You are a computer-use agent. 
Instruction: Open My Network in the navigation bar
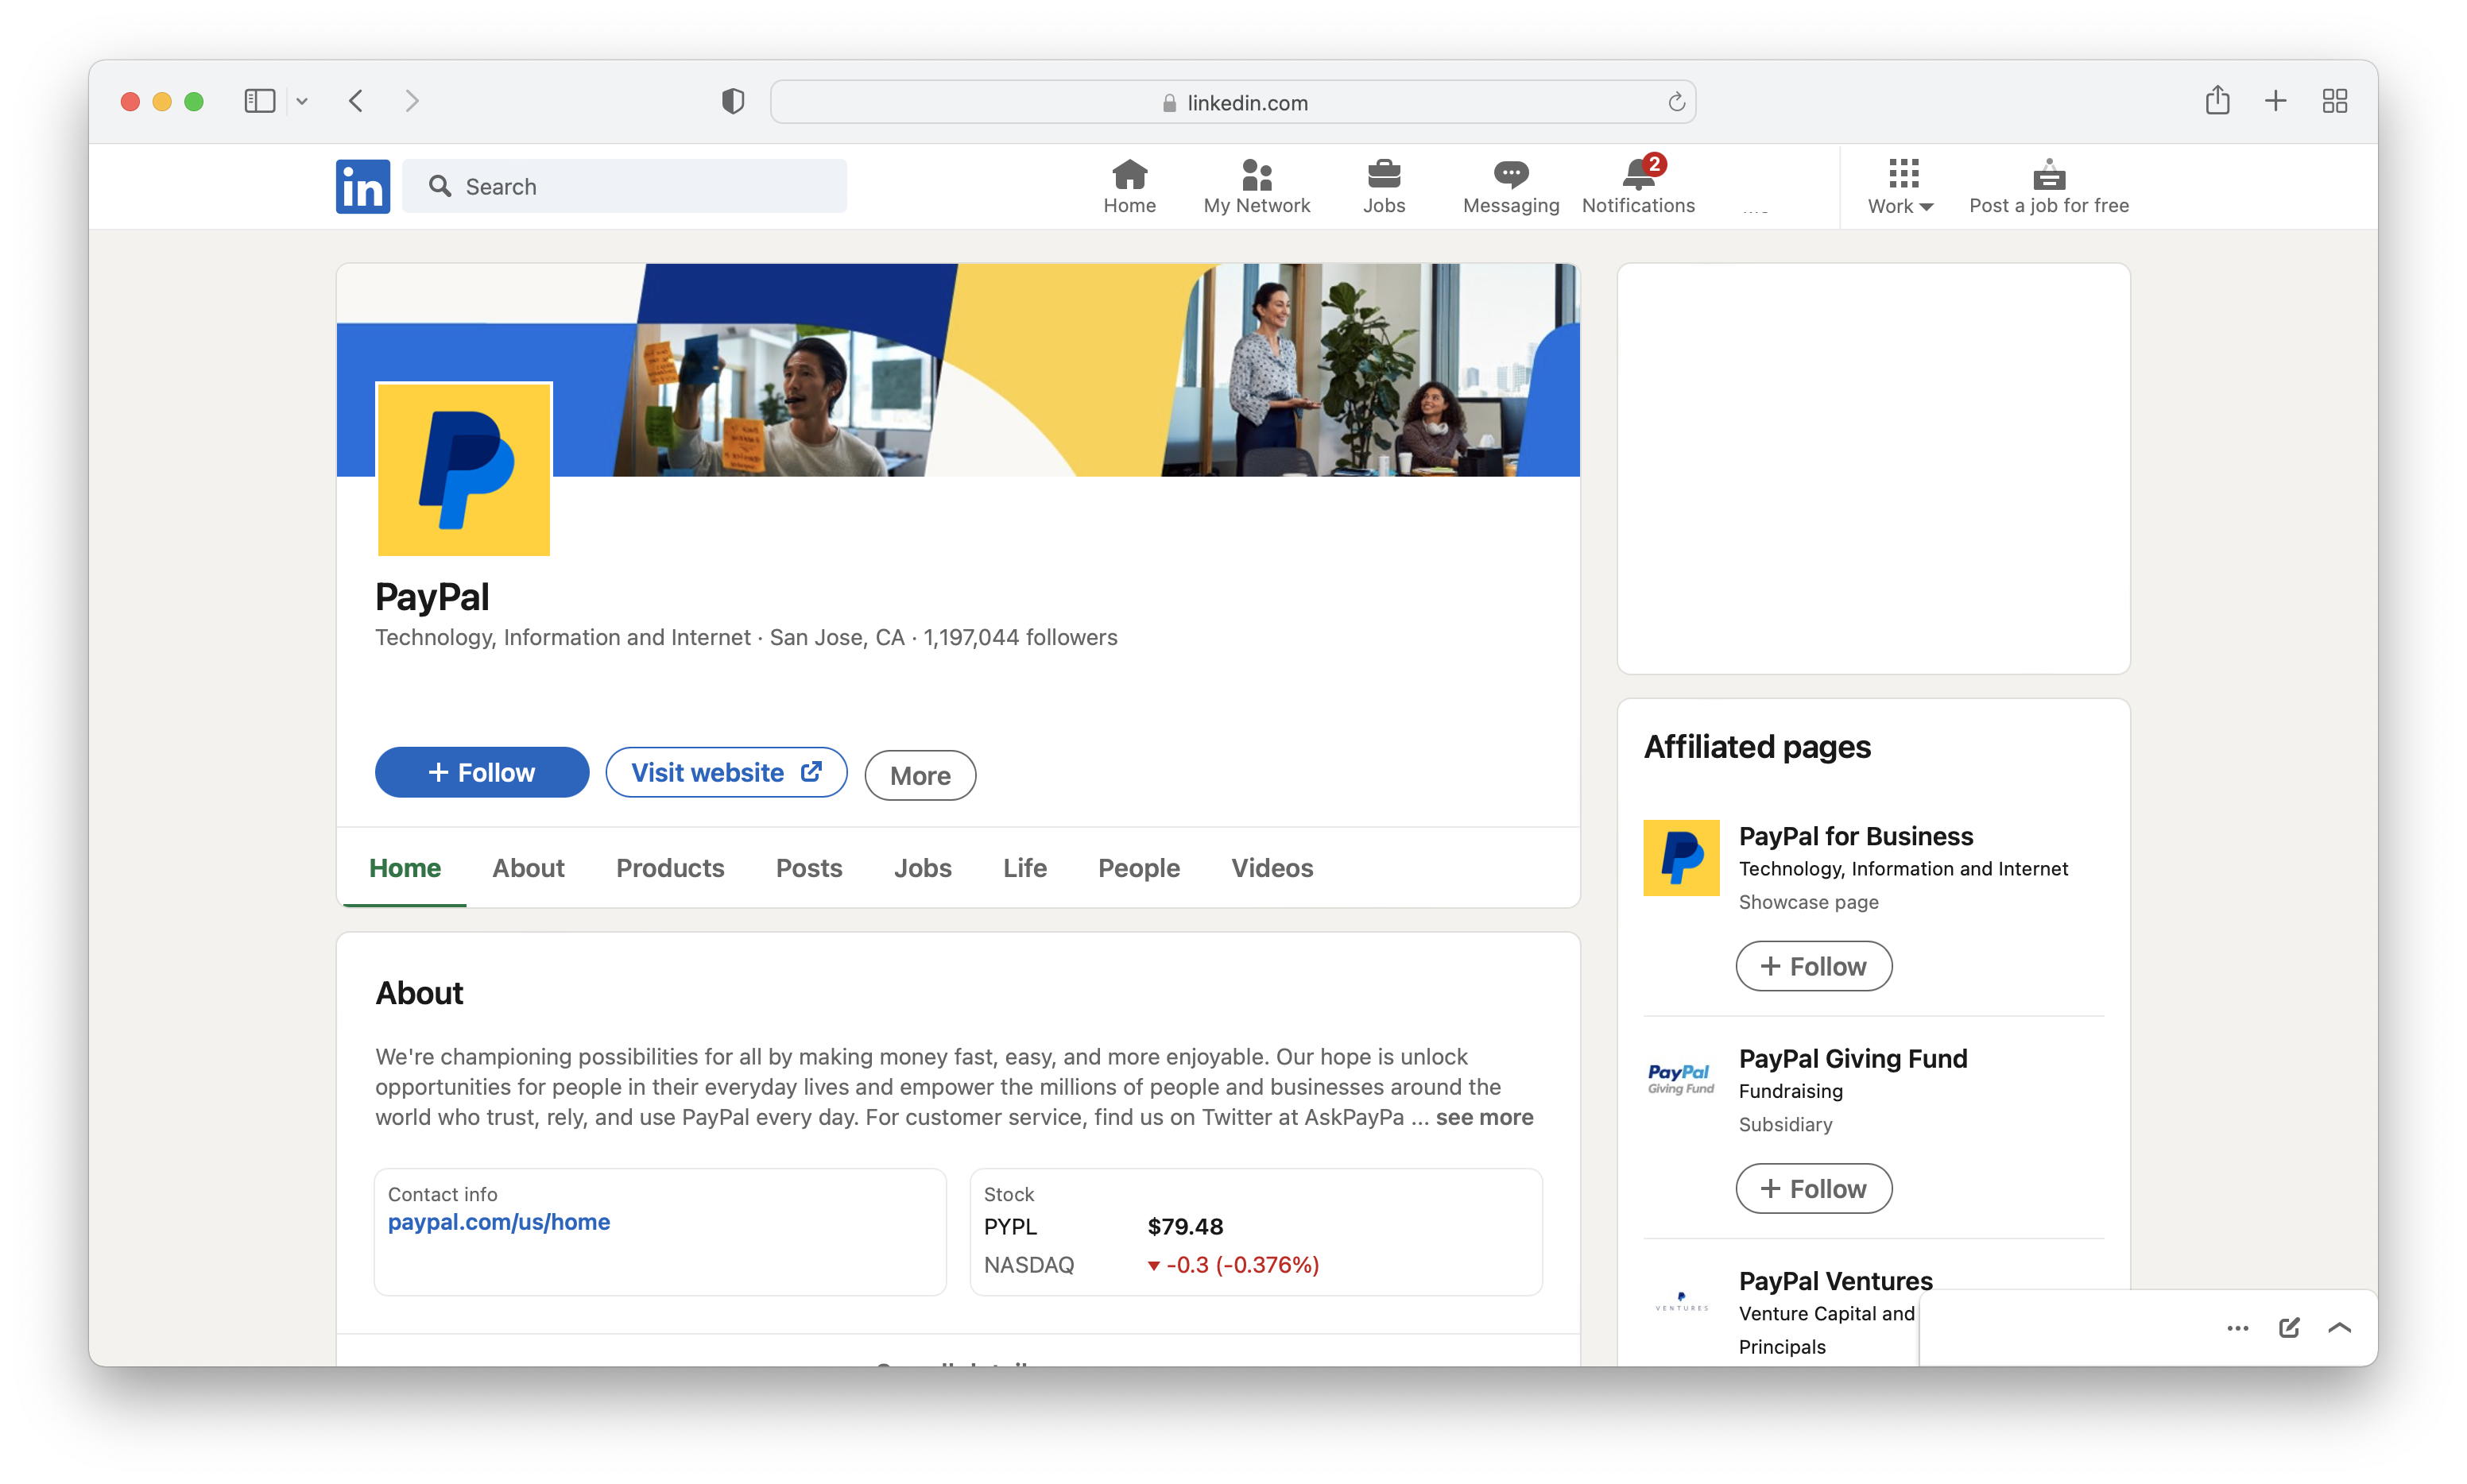click(1257, 187)
